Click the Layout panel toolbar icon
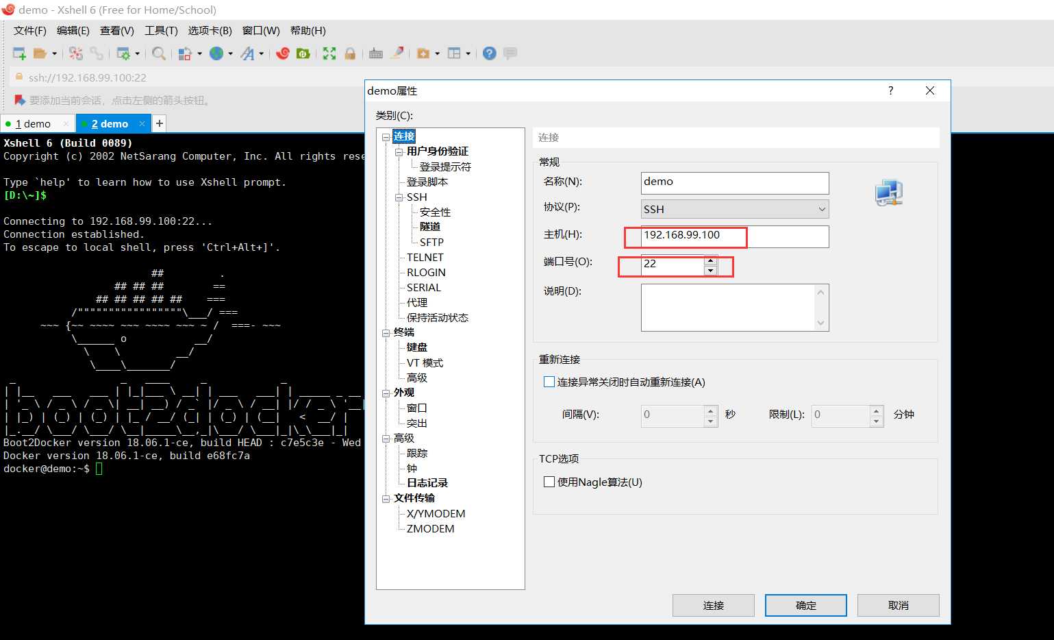 pyautogui.click(x=454, y=53)
